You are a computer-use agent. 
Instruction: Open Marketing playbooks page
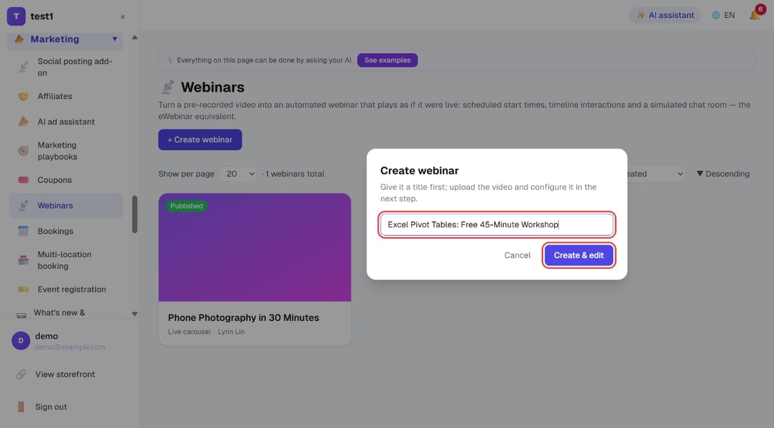tap(66, 151)
